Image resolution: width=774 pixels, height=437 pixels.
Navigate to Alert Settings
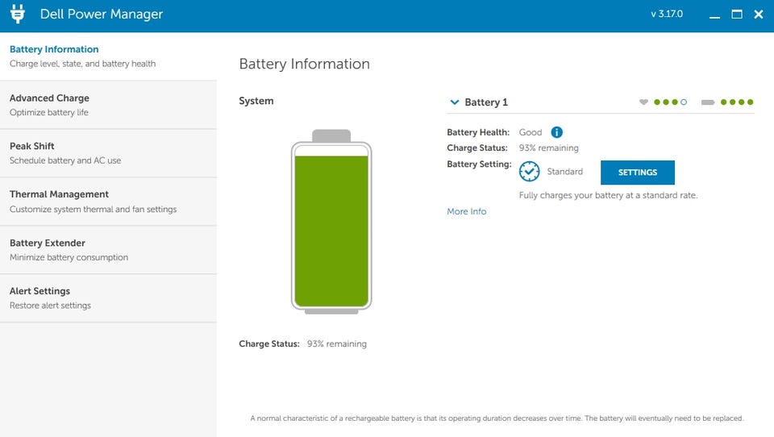(x=108, y=298)
